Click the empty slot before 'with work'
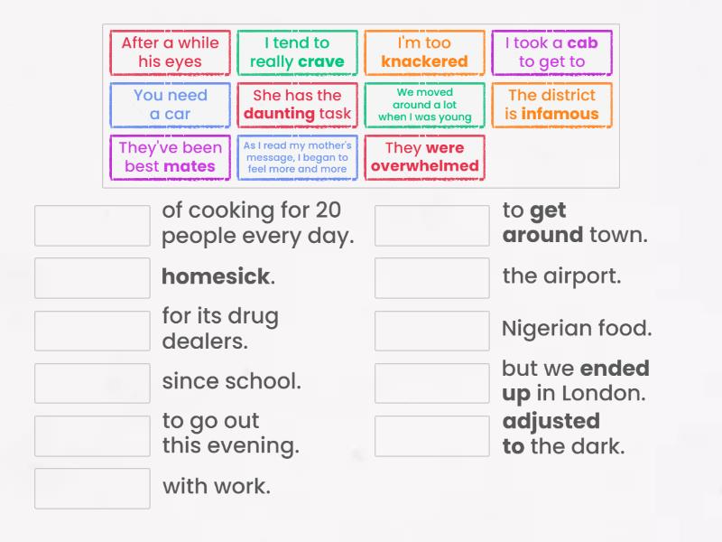The image size is (722, 542). [90, 488]
